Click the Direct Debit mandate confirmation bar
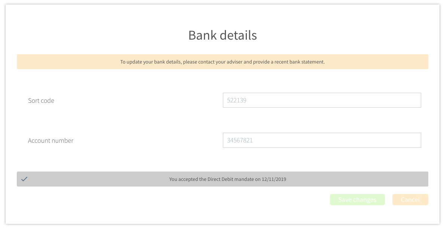 (x=222, y=179)
